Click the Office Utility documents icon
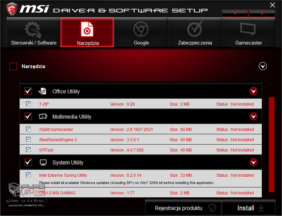This screenshot has height=216, width=282. 43,91
